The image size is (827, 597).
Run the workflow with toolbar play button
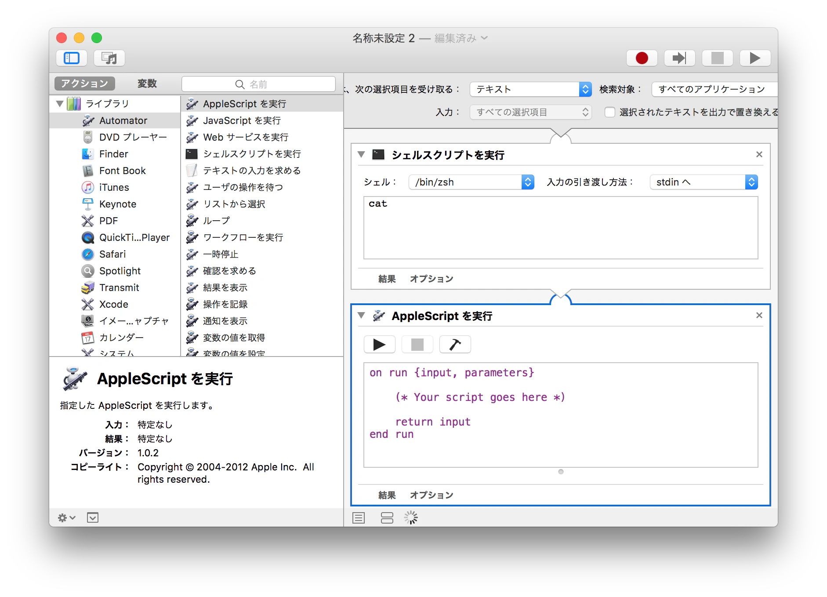[x=755, y=58]
